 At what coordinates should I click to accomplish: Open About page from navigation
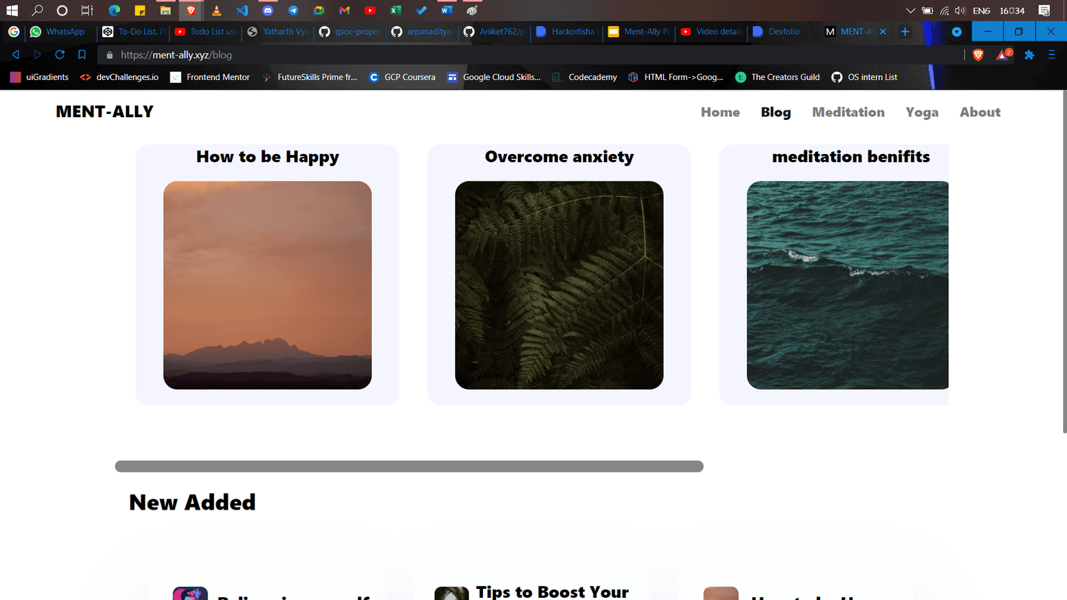pos(980,112)
